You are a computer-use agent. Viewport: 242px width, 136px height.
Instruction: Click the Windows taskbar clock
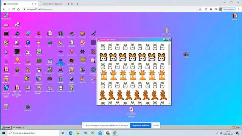[228, 133]
